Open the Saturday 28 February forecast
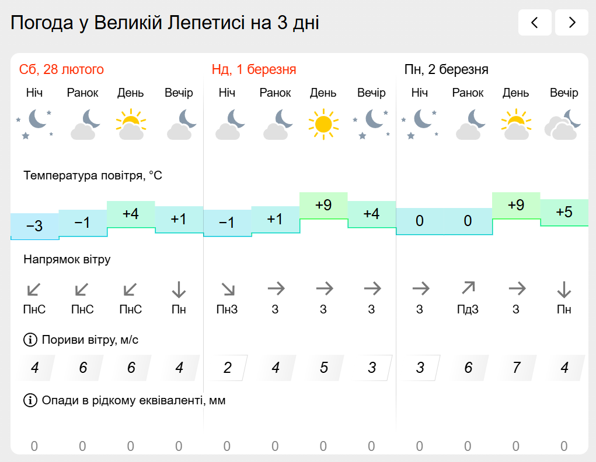This screenshot has height=462, width=596. point(61,70)
